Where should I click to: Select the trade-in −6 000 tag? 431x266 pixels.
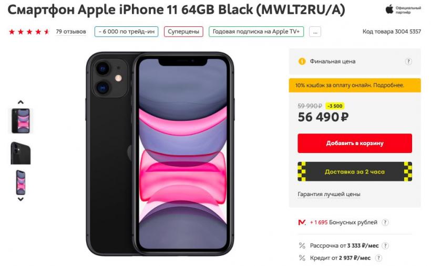click(x=127, y=32)
